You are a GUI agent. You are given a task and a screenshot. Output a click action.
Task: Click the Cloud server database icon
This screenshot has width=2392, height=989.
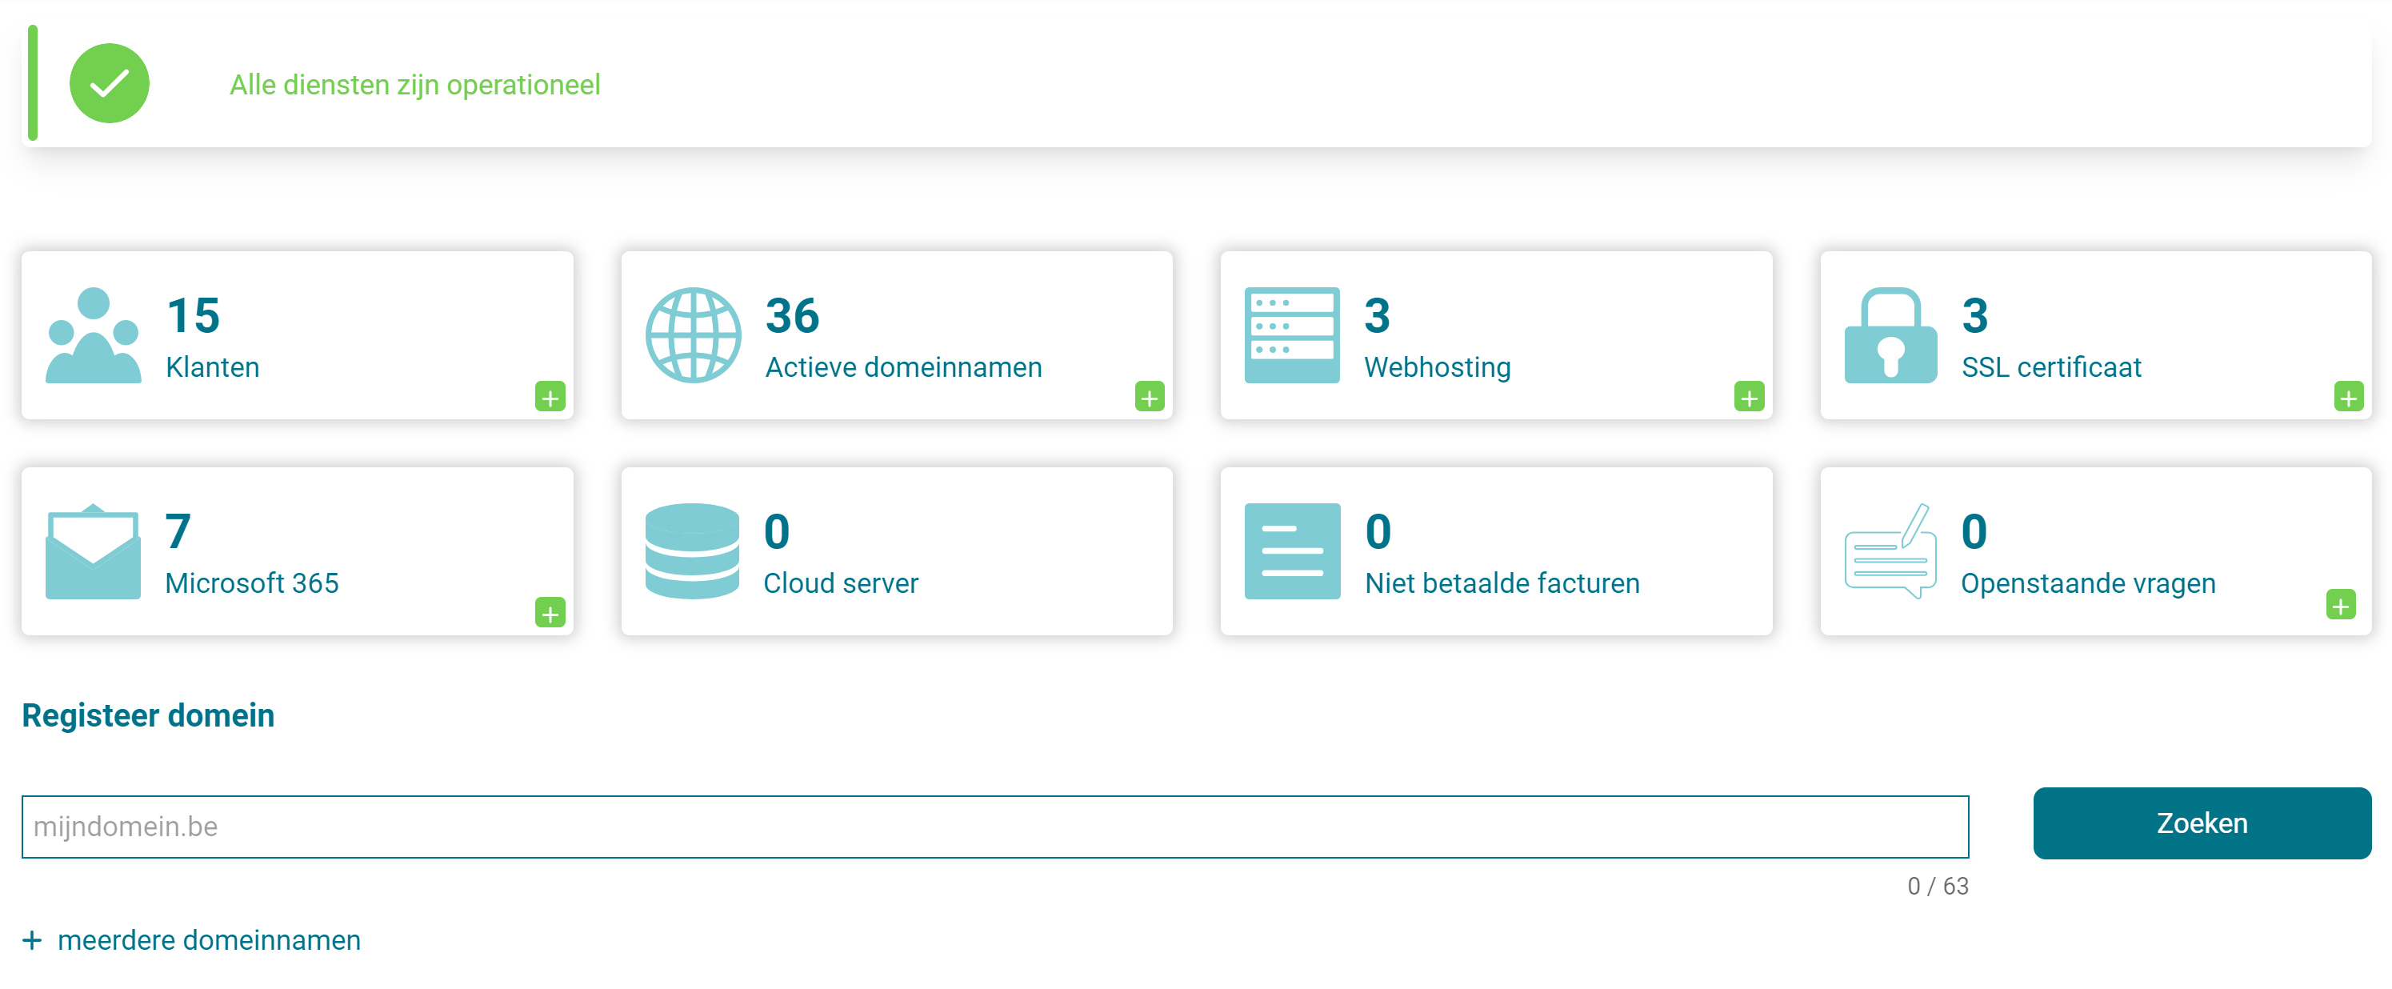(693, 551)
